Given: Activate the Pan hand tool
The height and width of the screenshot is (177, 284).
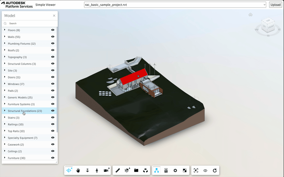Looking at the screenshot, I should click(78, 171).
